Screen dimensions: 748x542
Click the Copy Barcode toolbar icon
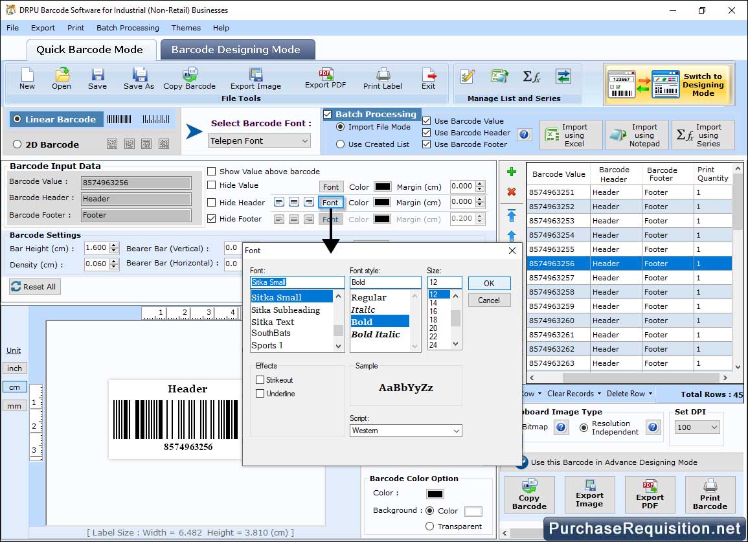[x=189, y=78]
